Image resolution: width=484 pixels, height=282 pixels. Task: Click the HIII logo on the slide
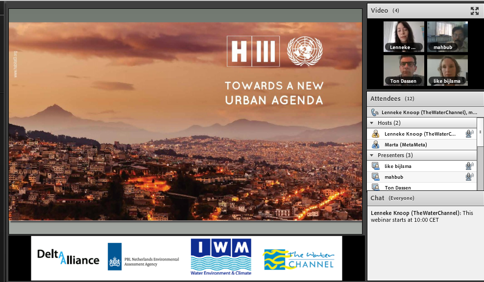pos(253,51)
